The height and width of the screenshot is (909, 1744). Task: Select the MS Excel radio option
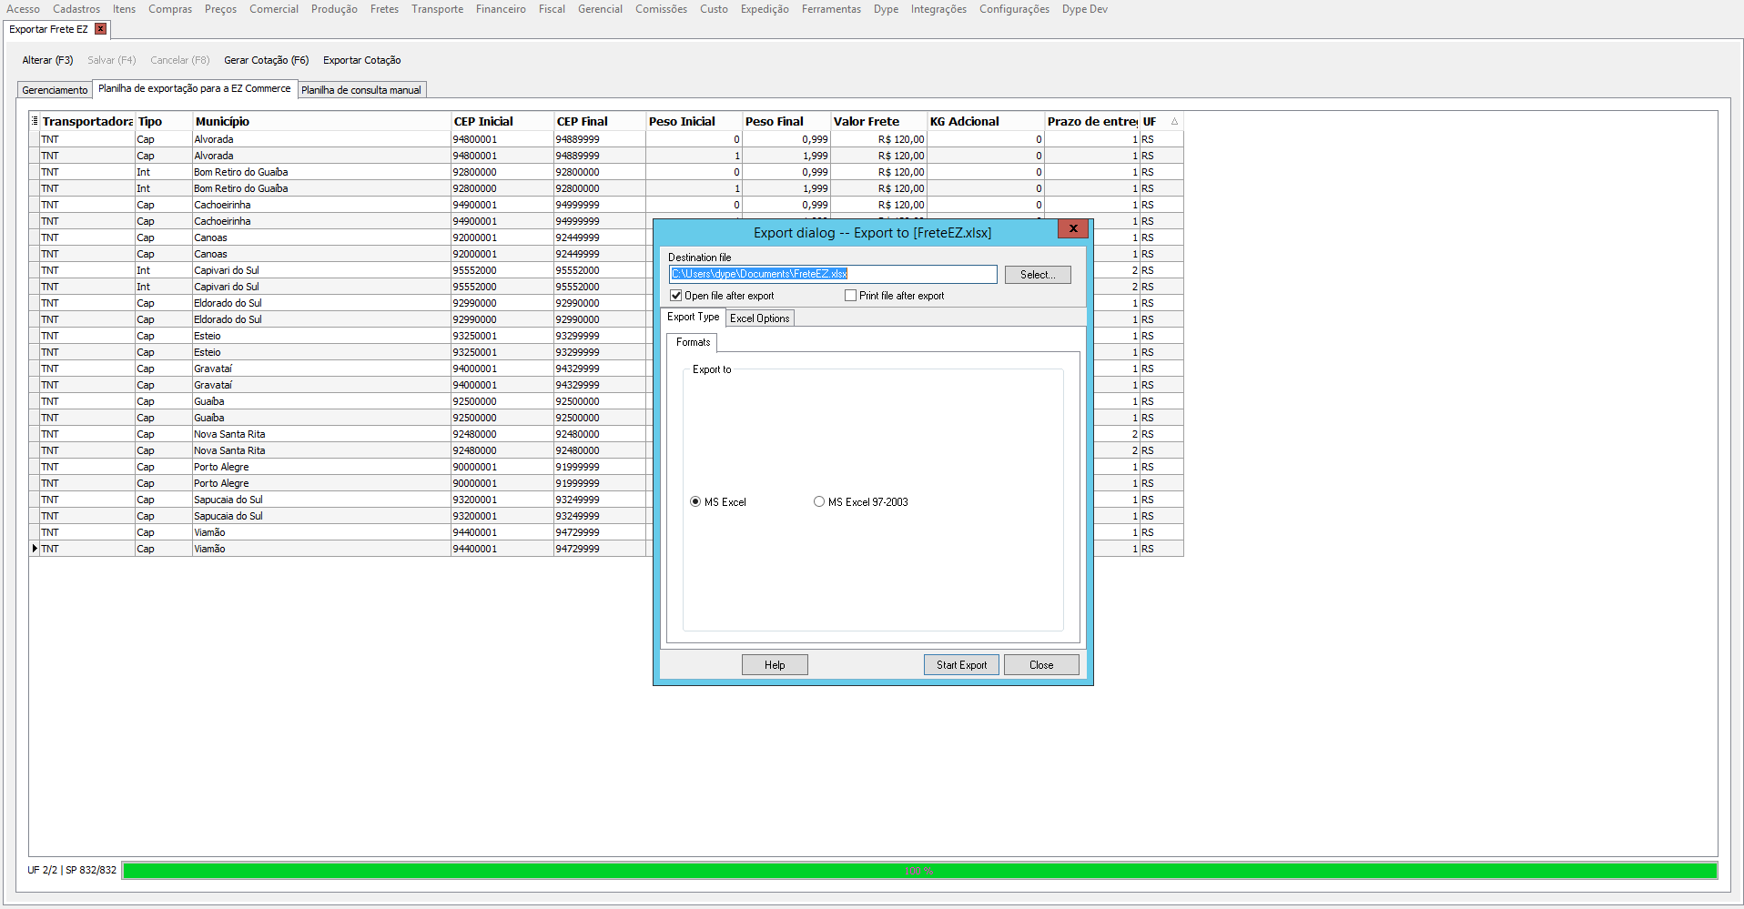[695, 502]
